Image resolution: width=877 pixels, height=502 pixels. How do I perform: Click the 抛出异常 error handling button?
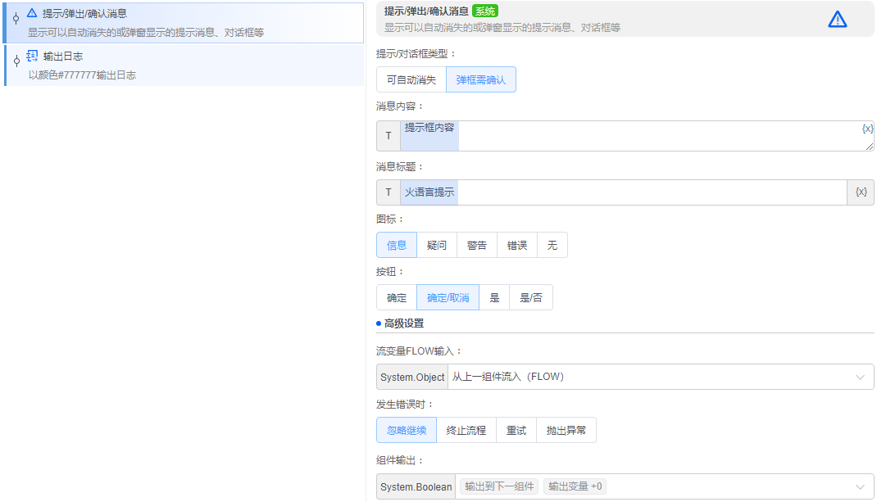(x=566, y=429)
